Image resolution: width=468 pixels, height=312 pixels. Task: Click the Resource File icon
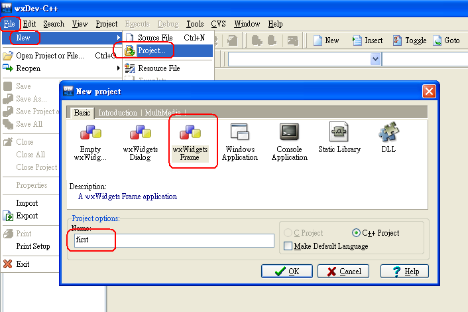130,68
